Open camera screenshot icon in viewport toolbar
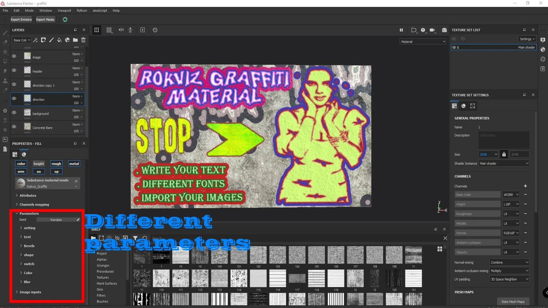The width and height of the screenshot is (548, 308). coord(444,30)
